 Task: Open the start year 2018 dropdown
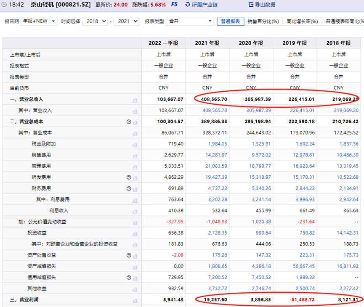pyautogui.click(x=95, y=21)
